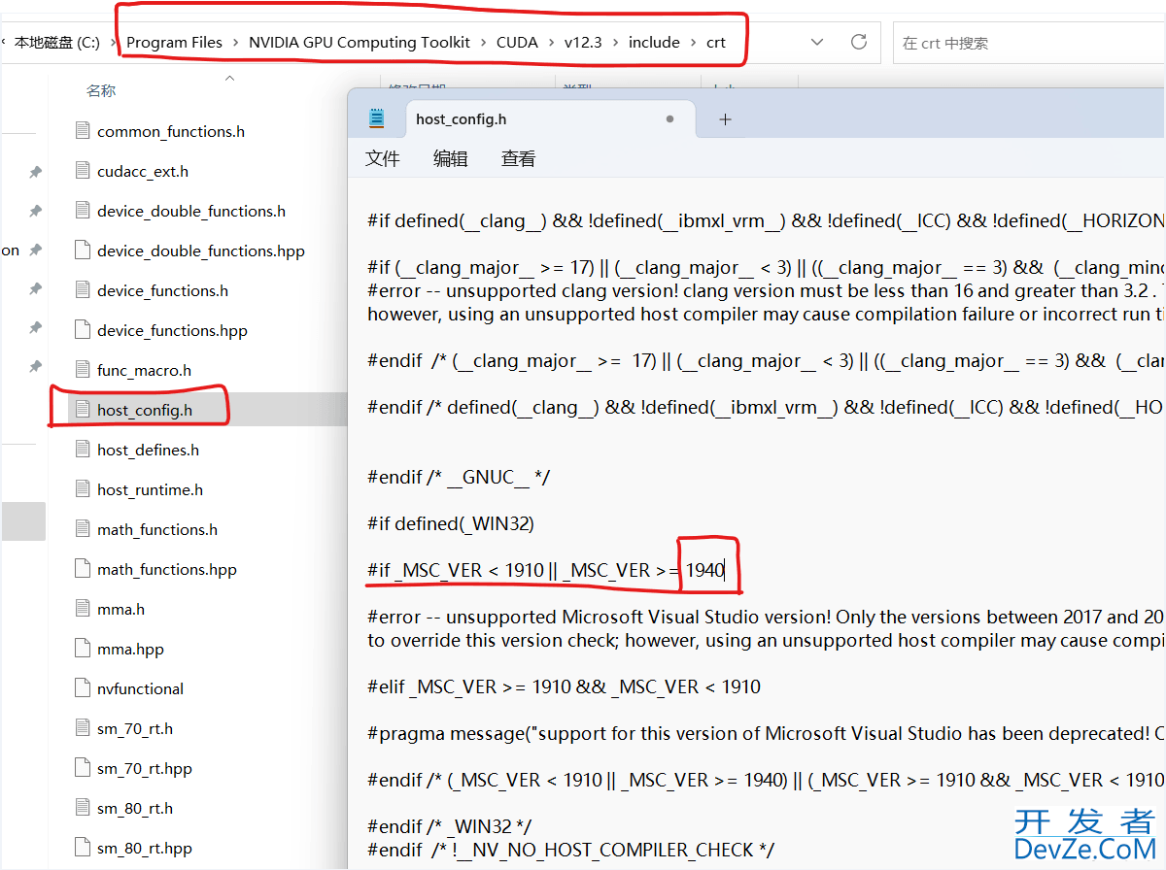The height and width of the screenshot is (870, 1166).
Task: Click the file icon next to func_macro.h
Action: tap(82, 370)
